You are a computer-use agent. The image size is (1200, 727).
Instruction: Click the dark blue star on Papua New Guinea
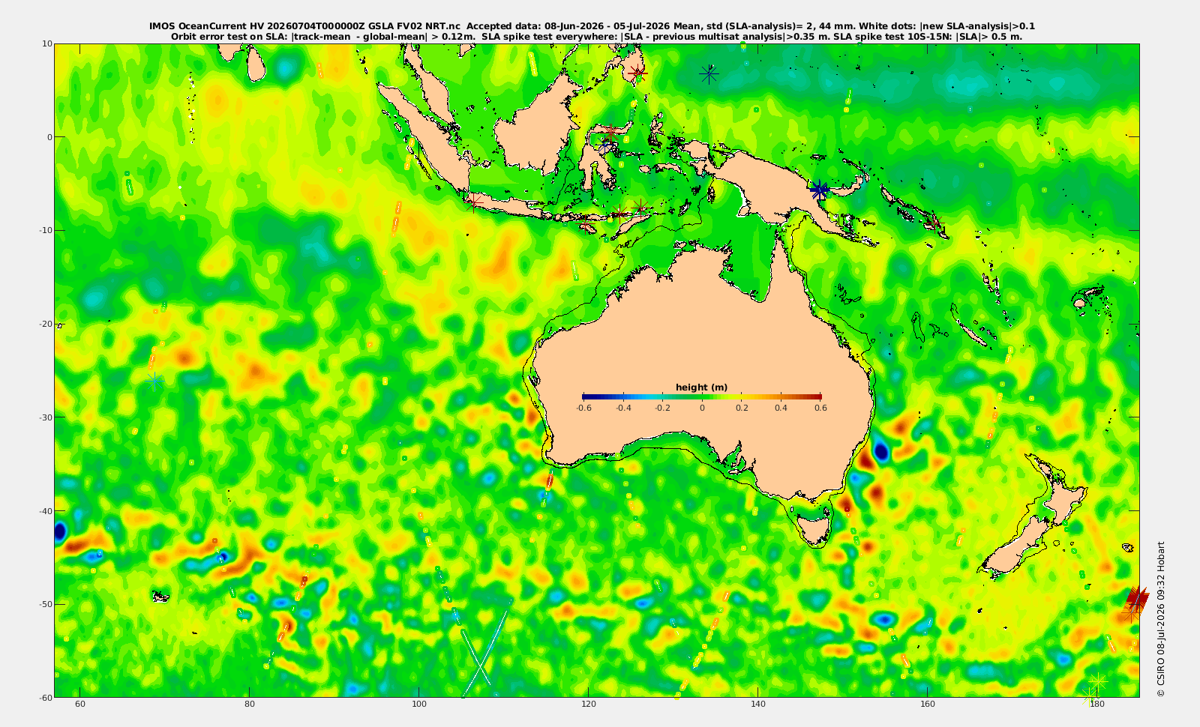pyautogui.click(x=820, y=190)
